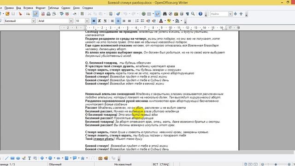Select the Text T drawing tool

[29, 158]
